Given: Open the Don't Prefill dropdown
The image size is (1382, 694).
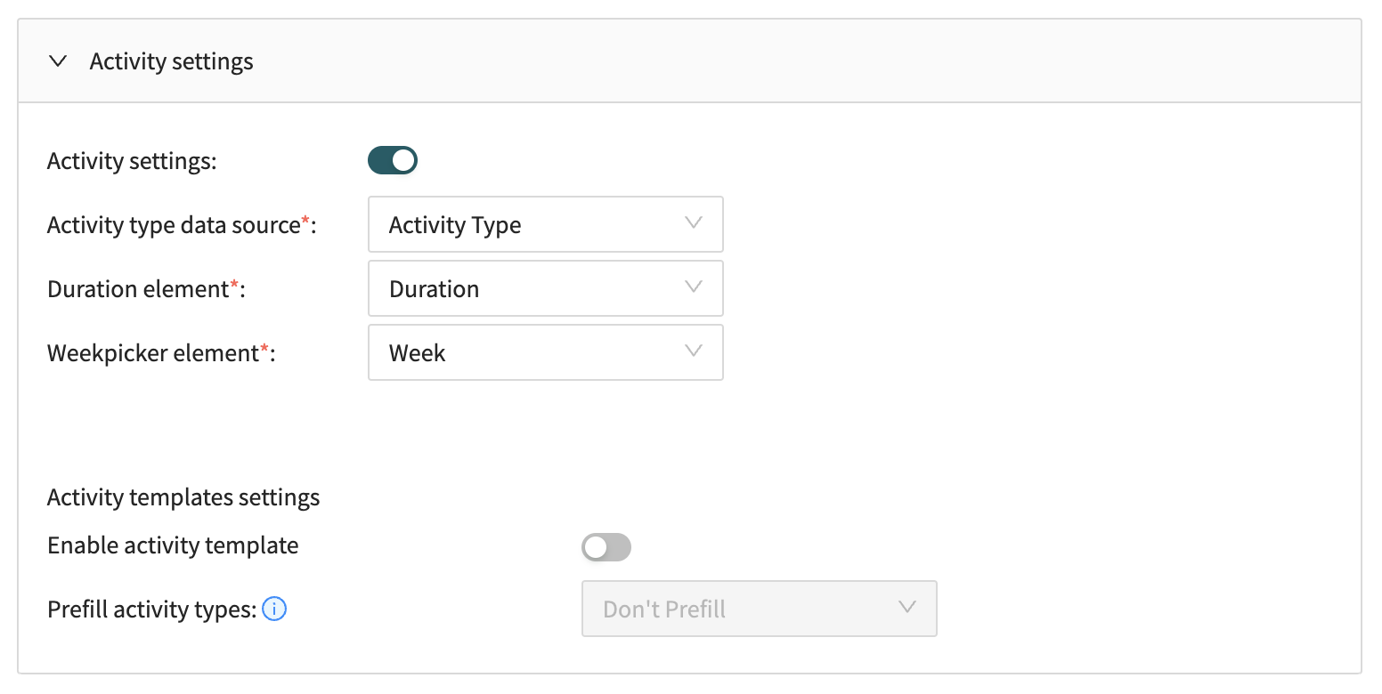Looking at the screenshot, I should pos(759,609).
